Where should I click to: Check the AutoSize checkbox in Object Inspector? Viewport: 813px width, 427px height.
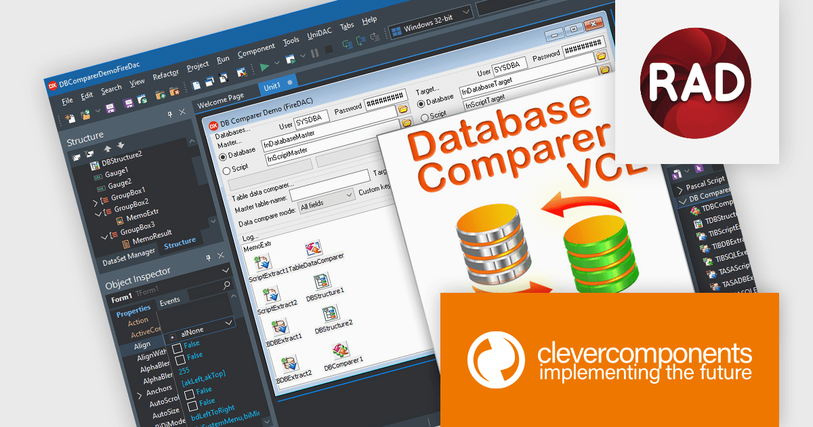coord(192,405)
